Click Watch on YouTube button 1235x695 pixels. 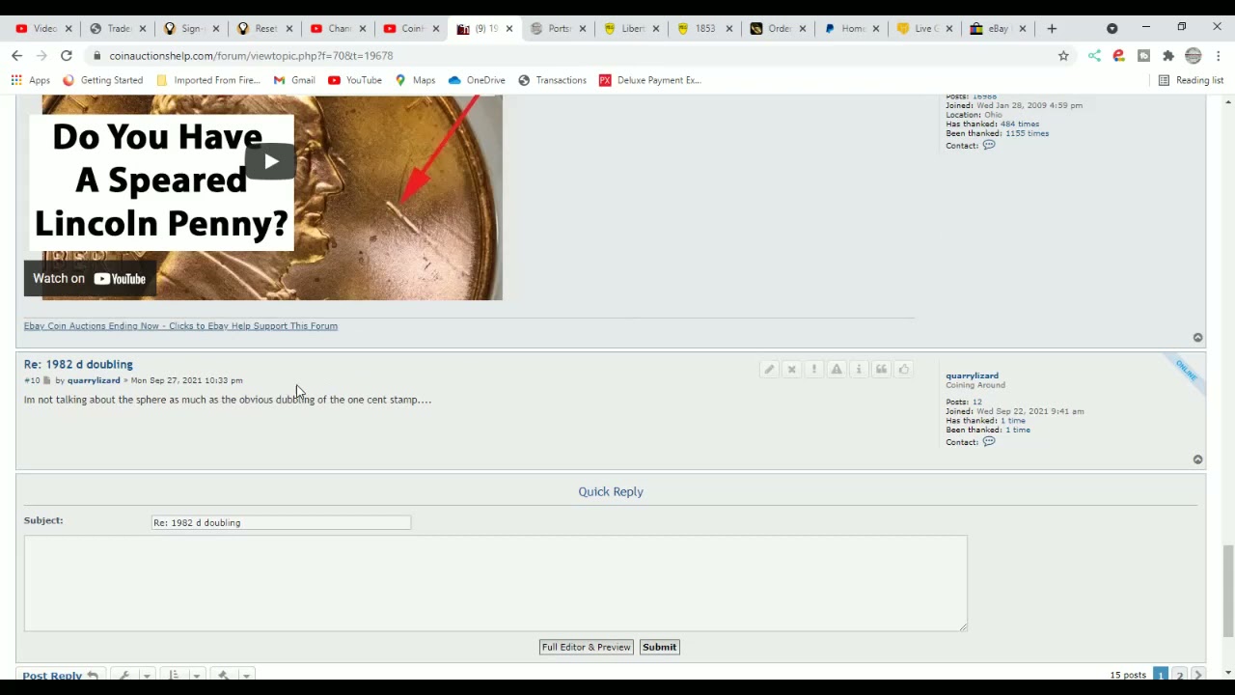(x=90, y=279)
